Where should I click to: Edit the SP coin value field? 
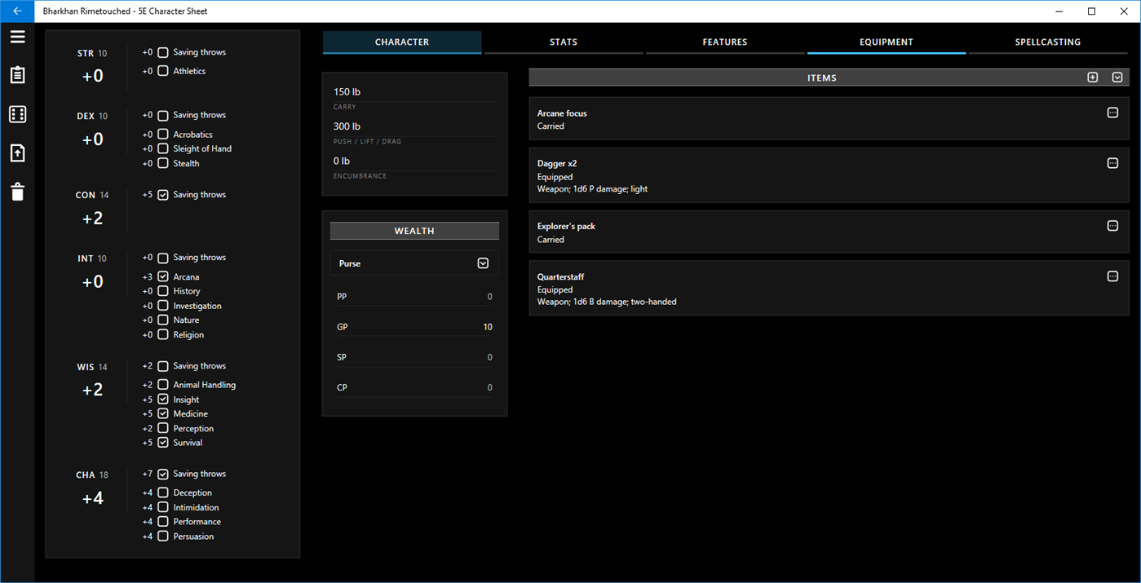414,357
